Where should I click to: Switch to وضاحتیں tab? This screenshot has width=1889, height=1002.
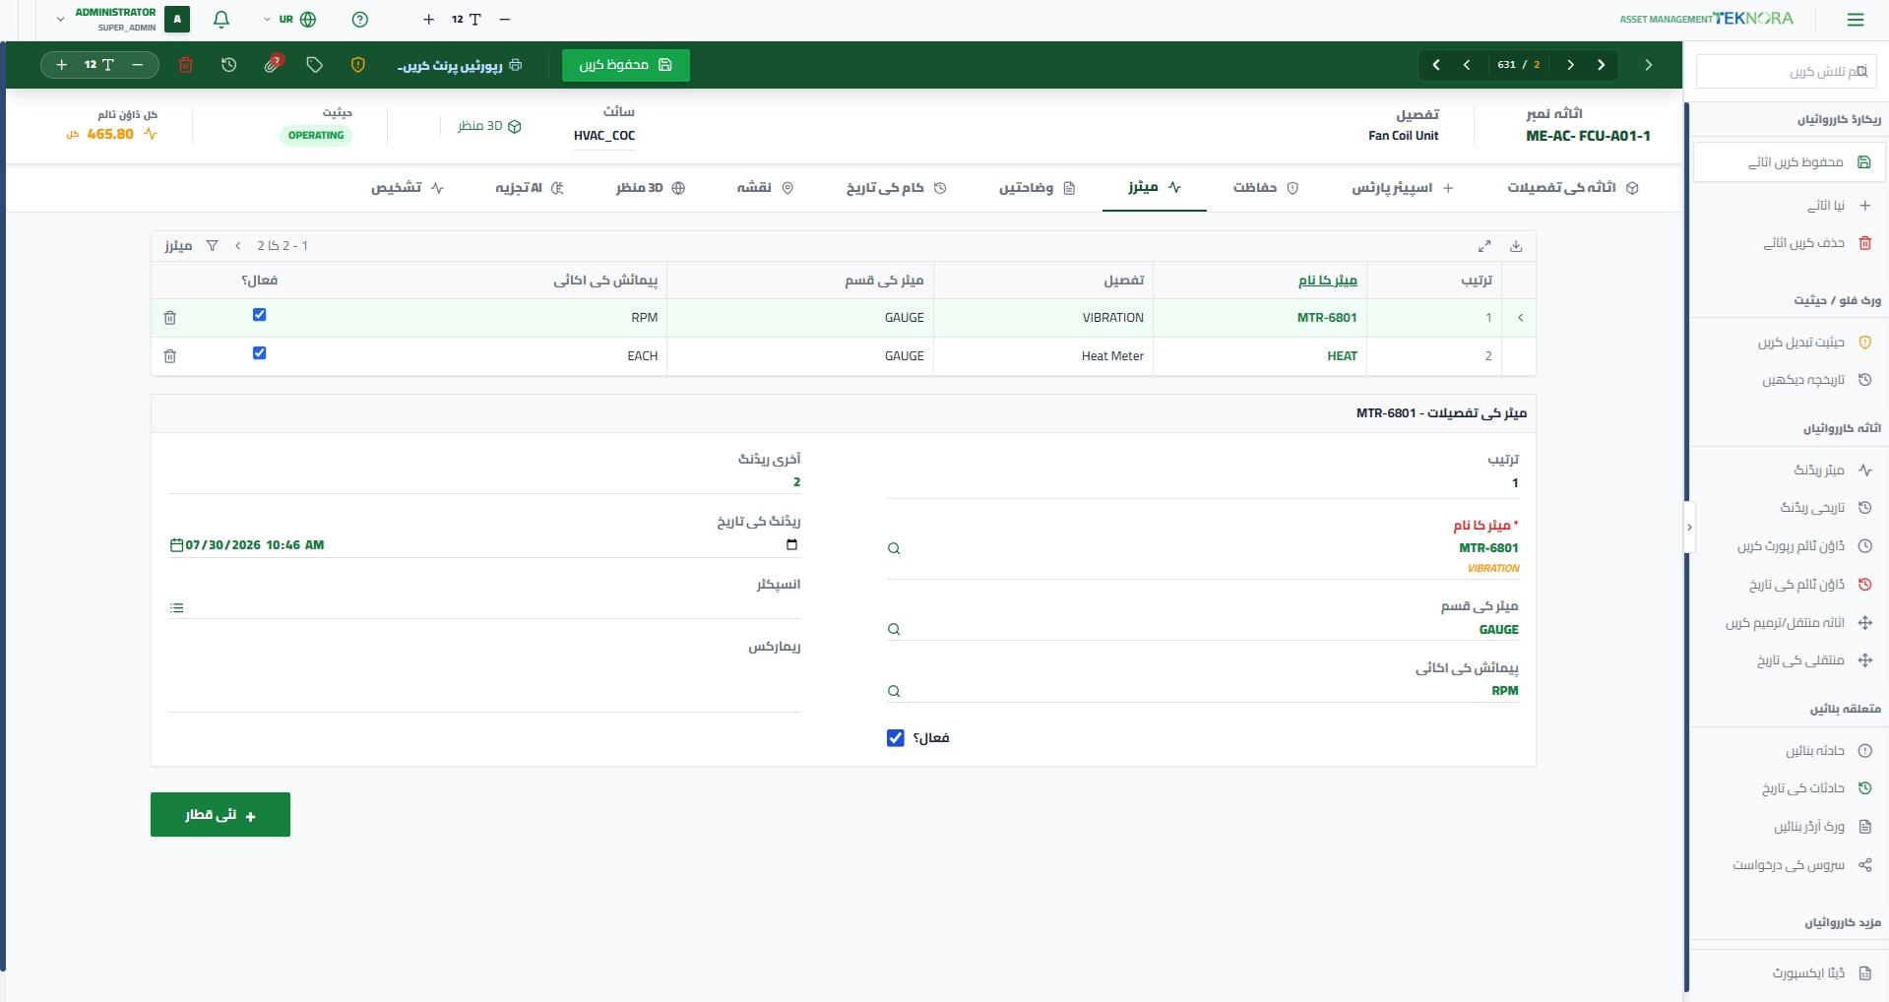tap(1037, 188)
